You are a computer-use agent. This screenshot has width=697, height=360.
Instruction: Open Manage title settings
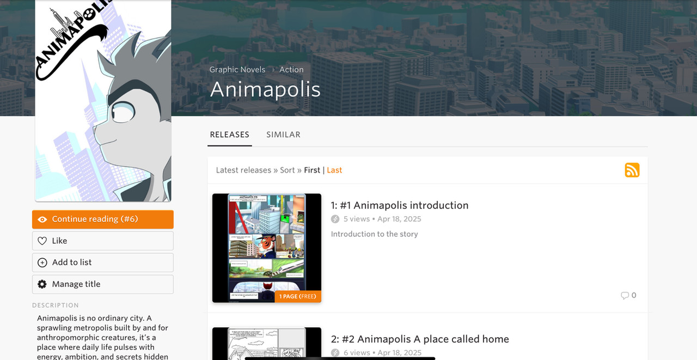103,284
